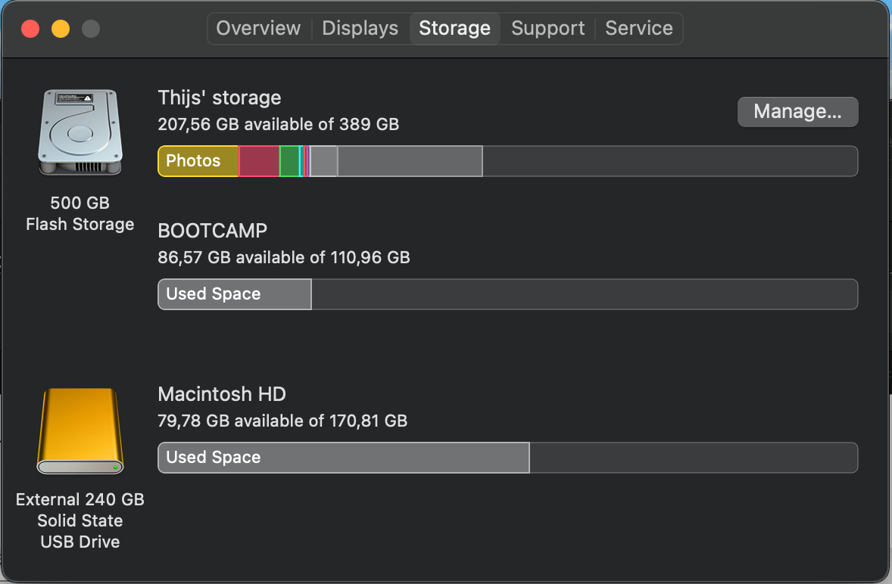Screen dimensions: 892x584
Task: Click the BOOTCAMP volume title
Action: tap(212, 231)
